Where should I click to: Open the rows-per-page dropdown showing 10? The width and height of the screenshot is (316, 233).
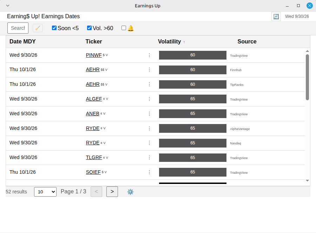point(45,192)
